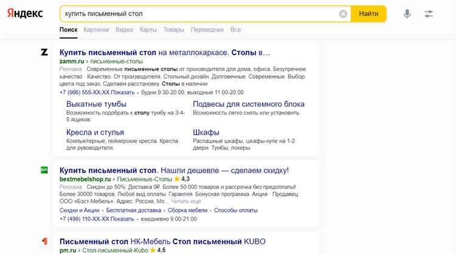456x255 pixels.
Task: Open the bestmebelshop.ru favicon
Action: pyautogui.click(x=44, y=170)
